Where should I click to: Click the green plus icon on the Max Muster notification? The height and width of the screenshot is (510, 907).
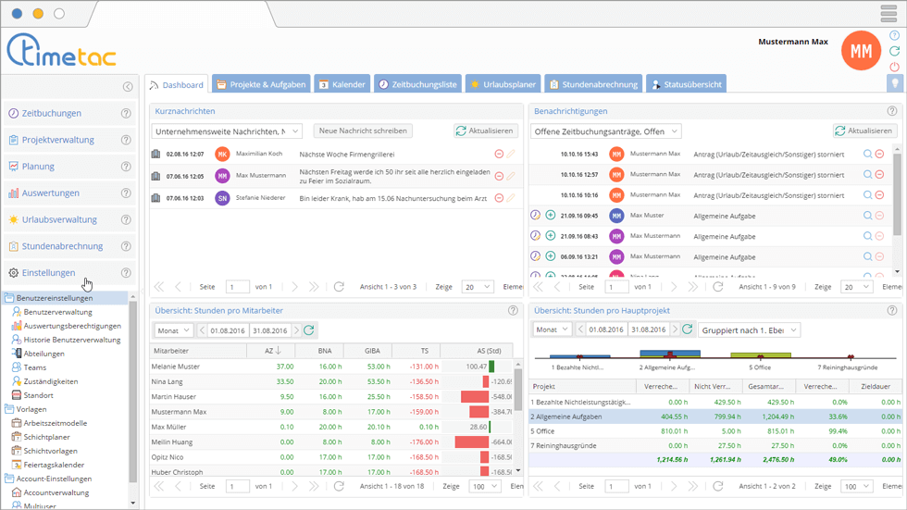pos(550,216)
